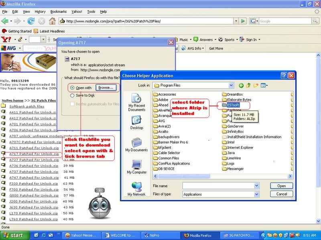The image size is (321, 240).
Task: Click the green Back icon in helper dialog
Action: 241,86
